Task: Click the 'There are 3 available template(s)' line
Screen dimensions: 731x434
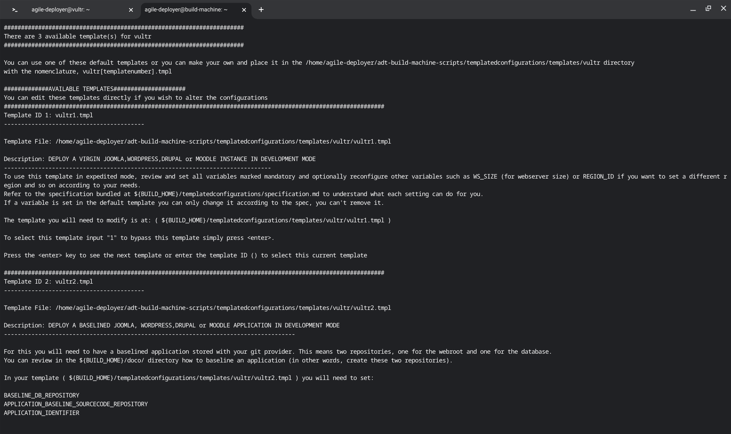Action: pos(77,37)
